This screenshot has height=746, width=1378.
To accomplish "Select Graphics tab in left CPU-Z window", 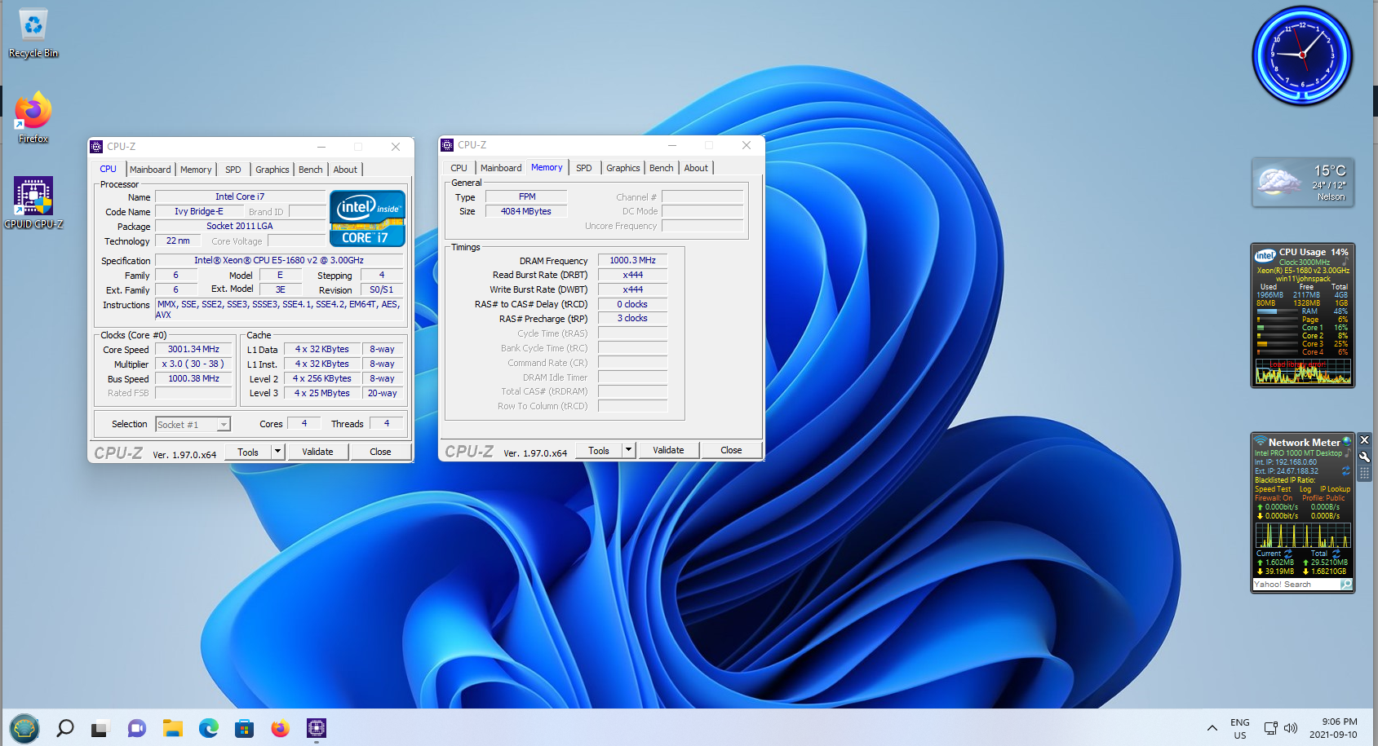I will pyautogui.click(x=272, y=170).
